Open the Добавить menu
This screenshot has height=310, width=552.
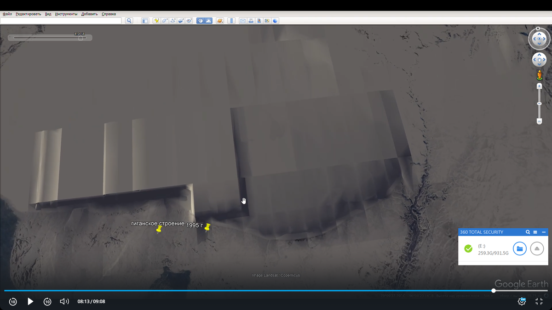(x=89, y=14)
